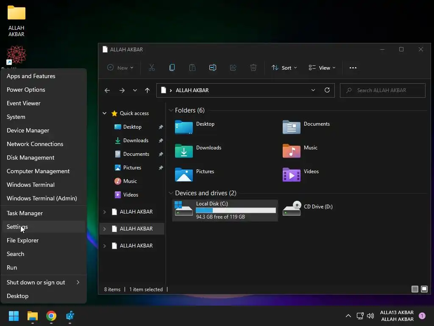The height and width of the screenshot is (326, 434).
Task: Open Task Manager from menu
Action: click(44, 213)
